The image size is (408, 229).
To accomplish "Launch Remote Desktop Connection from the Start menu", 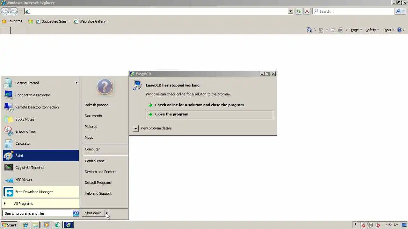I will [41, 107].
